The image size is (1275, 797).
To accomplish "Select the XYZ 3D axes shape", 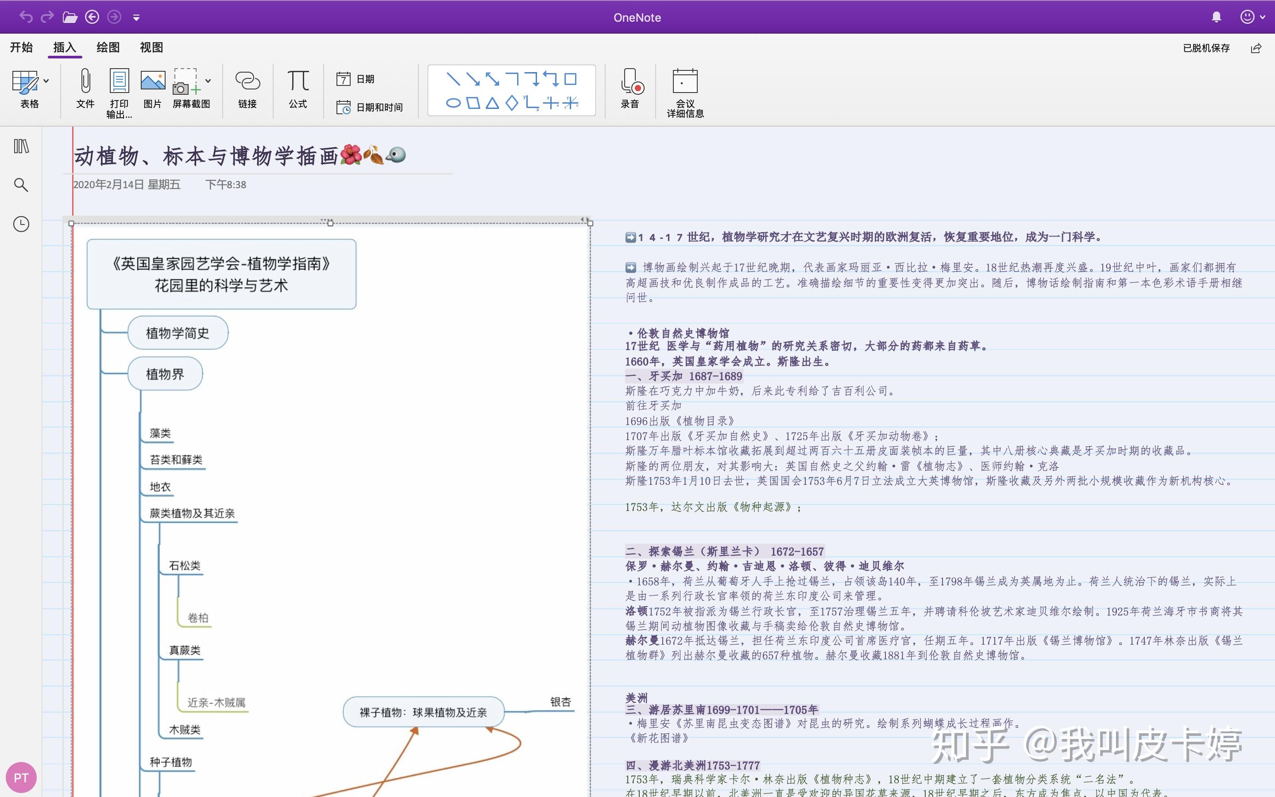I will 571,103.
